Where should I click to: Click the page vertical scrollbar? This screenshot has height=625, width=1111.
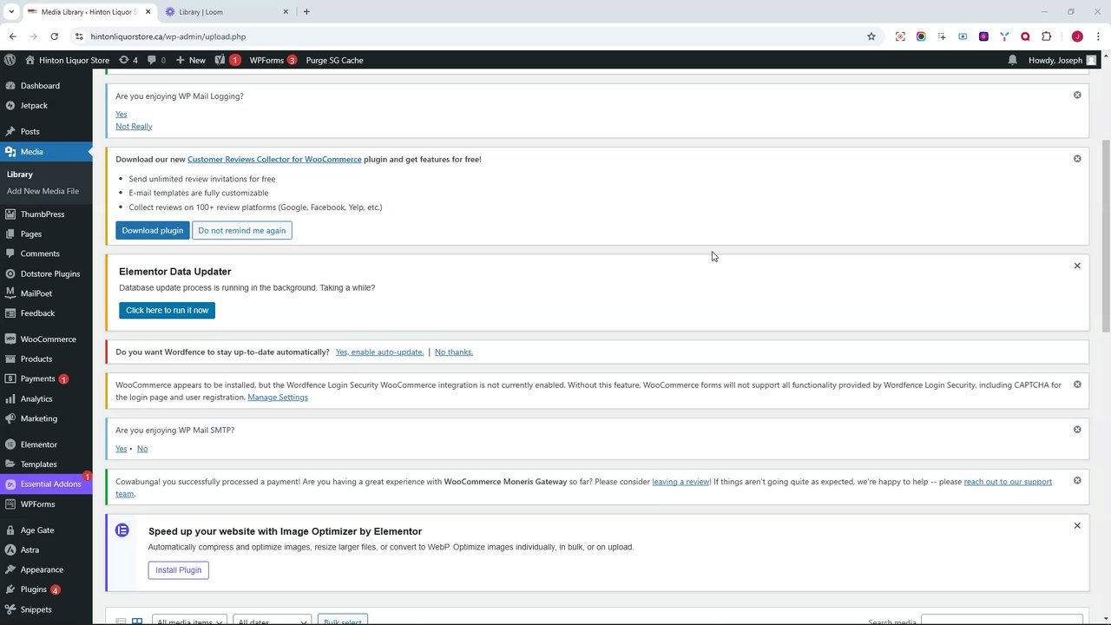pyautogui.click(x=1106, y=234)
